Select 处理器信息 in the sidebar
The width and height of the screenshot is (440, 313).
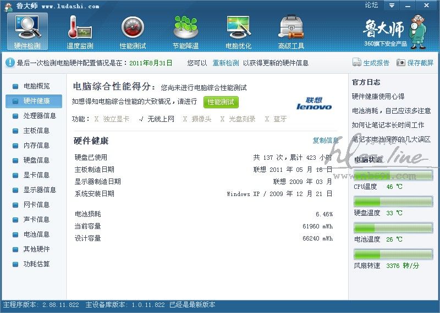click(x=40, y=116)
